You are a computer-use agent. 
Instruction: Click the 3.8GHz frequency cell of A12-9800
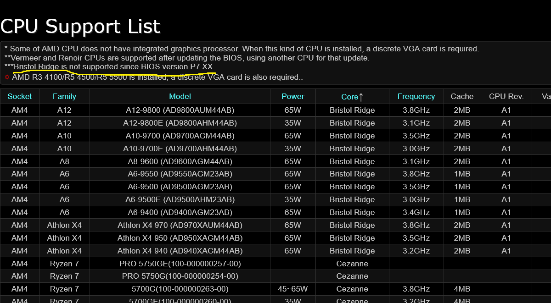[416, 110]
